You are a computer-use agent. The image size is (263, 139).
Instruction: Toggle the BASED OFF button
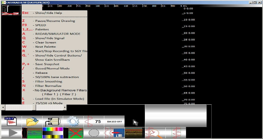click(x=114, y=121)
